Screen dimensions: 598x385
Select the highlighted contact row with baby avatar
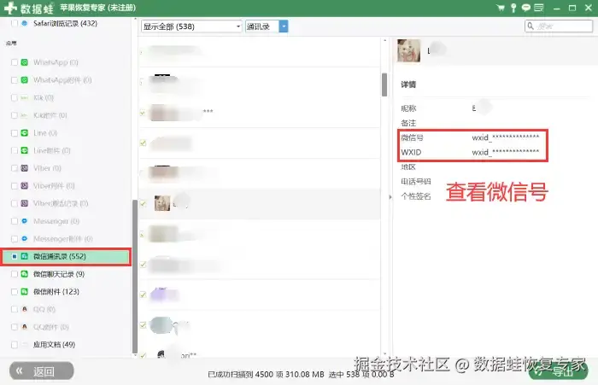[260, 203]
